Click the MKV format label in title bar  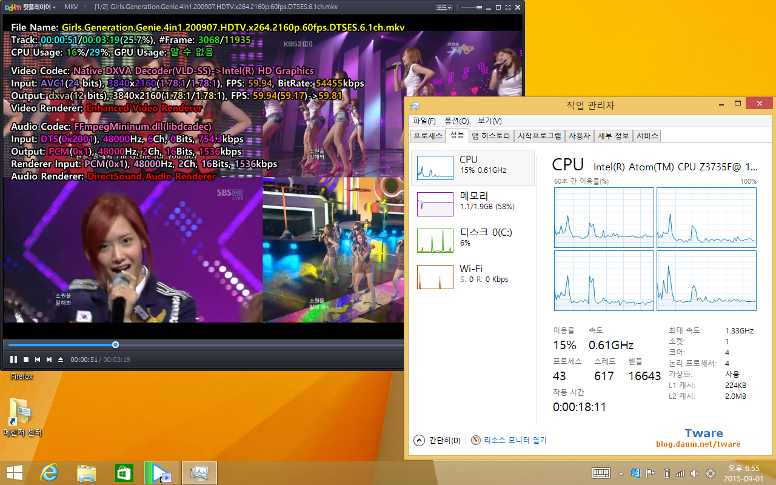tap(71, 7)
